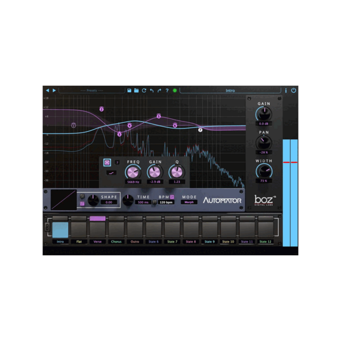Open help with the question mark icon
341x341 pixels.
167,90
